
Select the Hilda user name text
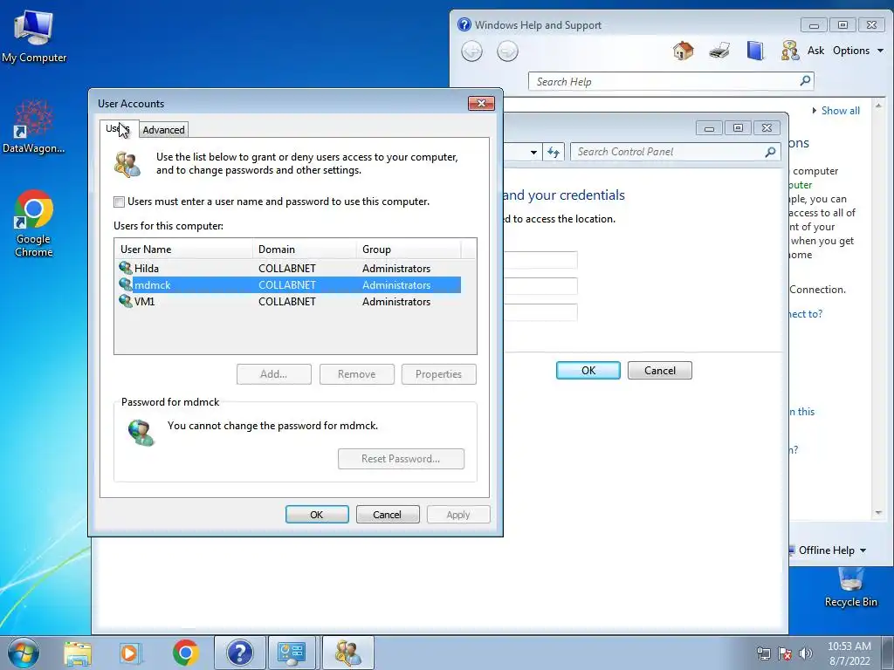click(147, 269)
